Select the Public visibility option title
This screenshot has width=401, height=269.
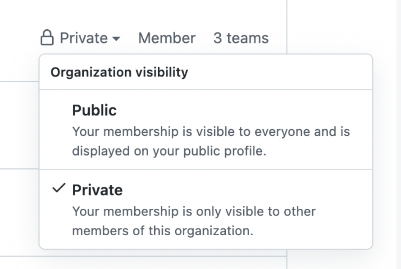tap(94, 110)
